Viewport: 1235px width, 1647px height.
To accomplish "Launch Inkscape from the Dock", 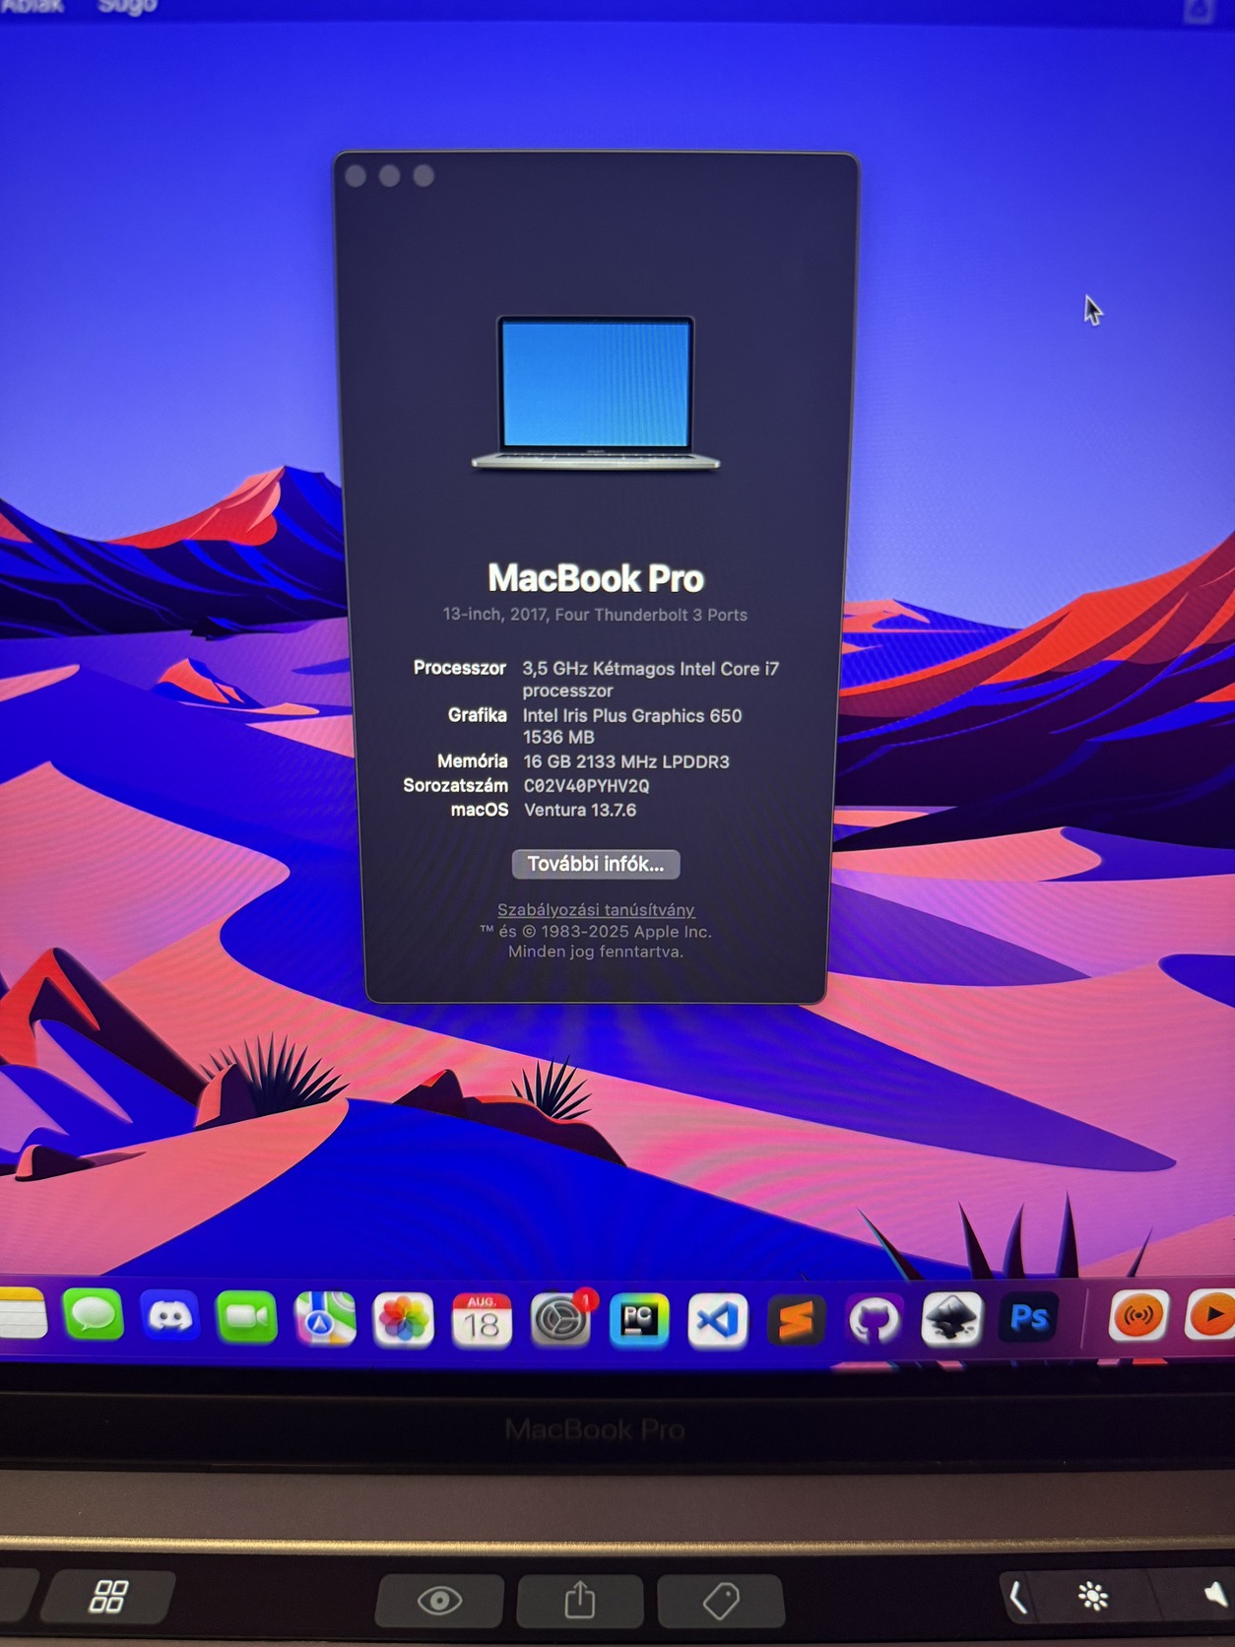I will (x=951, y=1319).
